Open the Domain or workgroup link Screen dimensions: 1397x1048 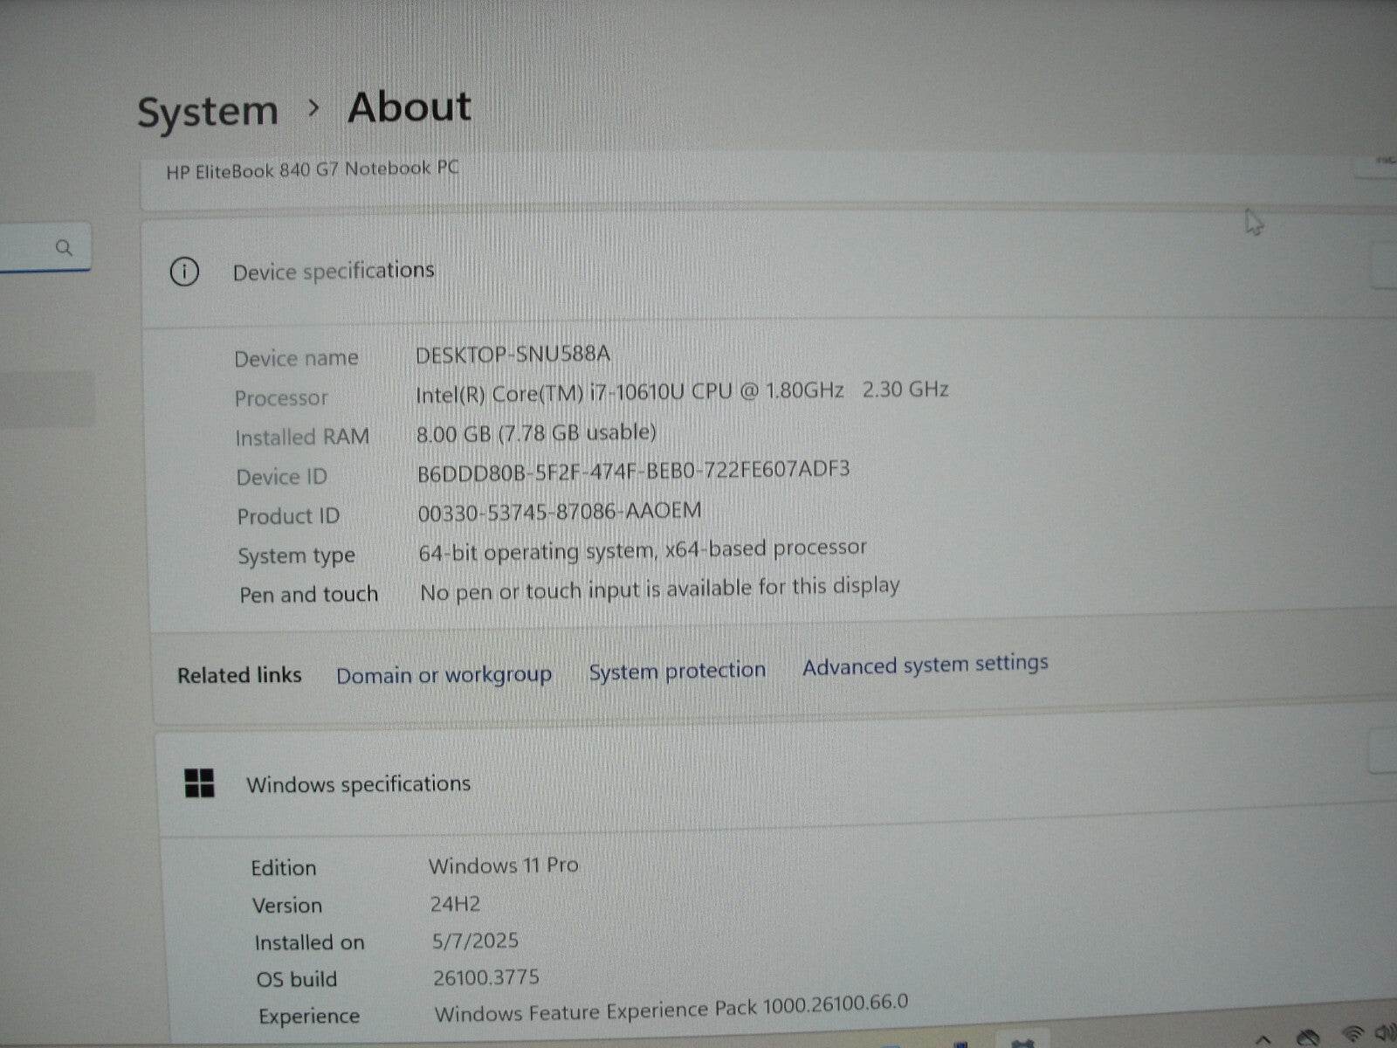click(444, 674)
